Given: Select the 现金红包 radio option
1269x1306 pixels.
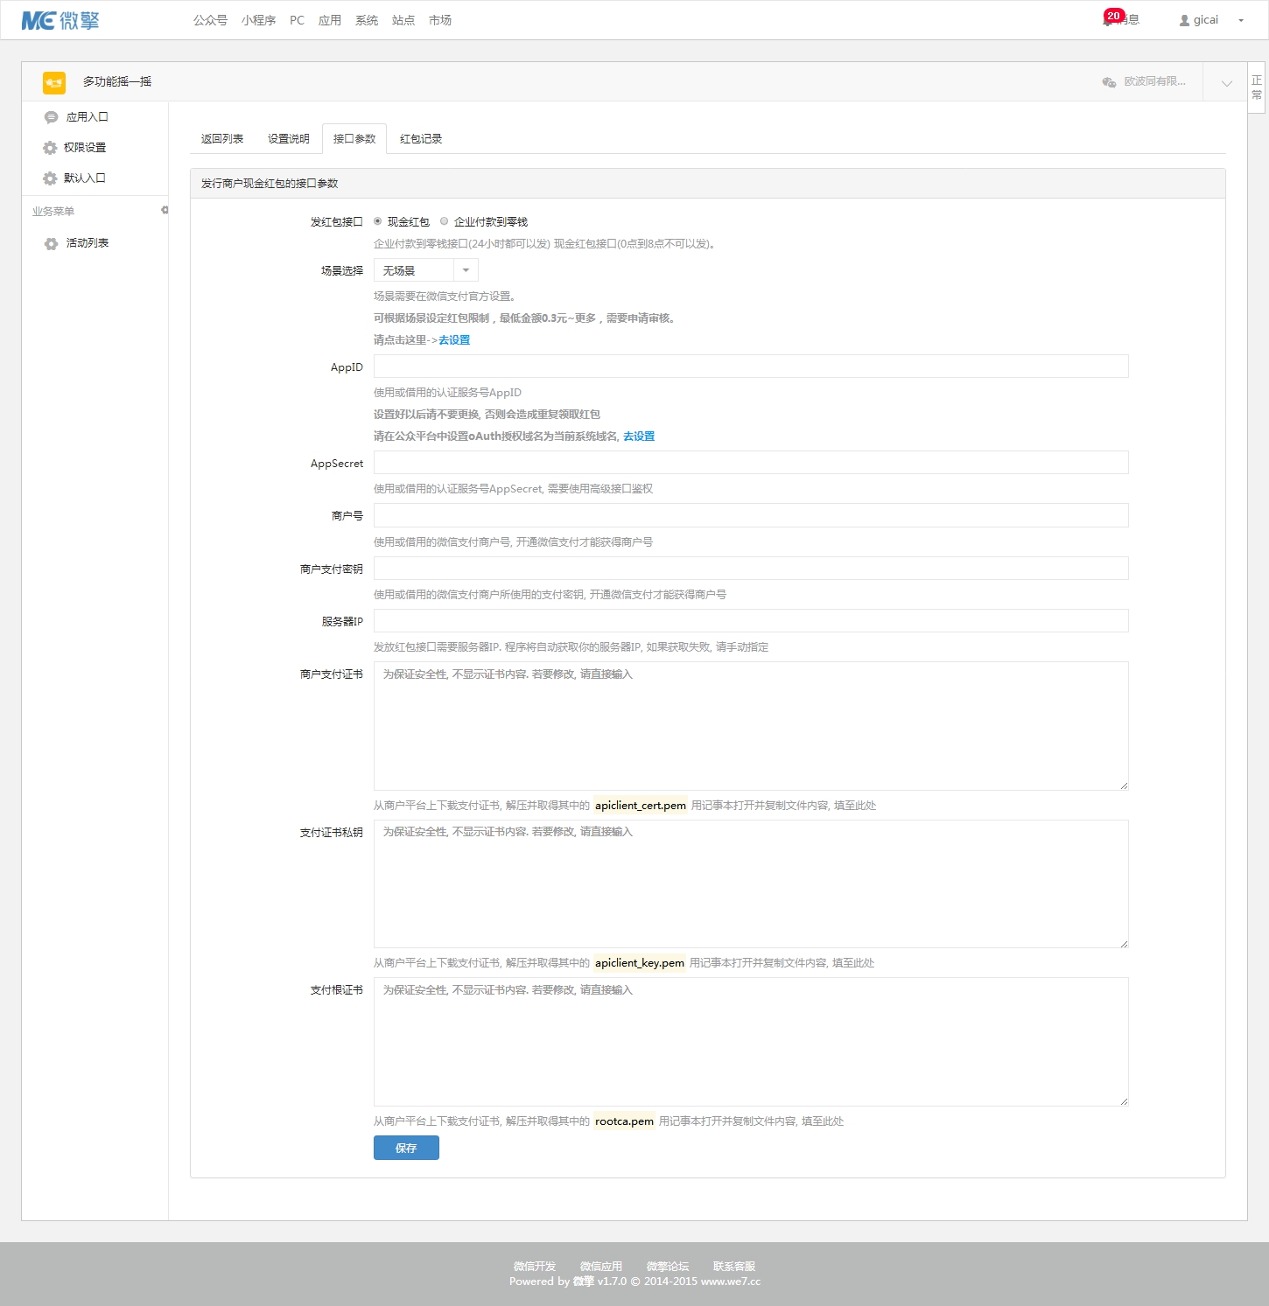Looking at the screenshot, I should [x=377, y=221].
